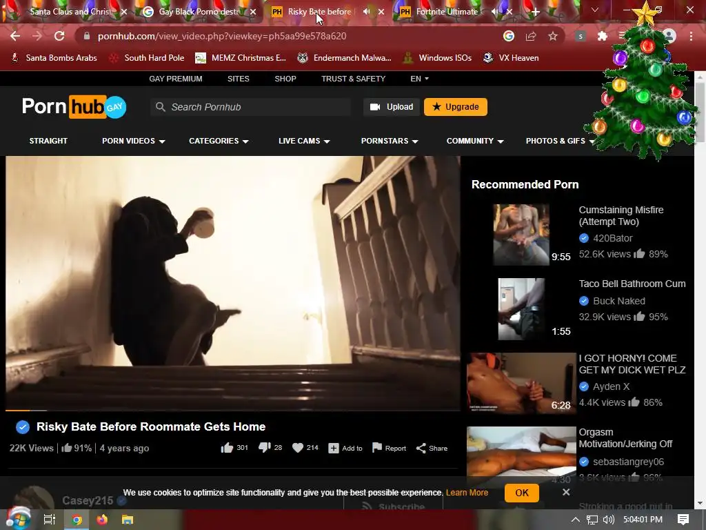
Task: Open the Windows ISOs bookmark
Action: (437, 58)
